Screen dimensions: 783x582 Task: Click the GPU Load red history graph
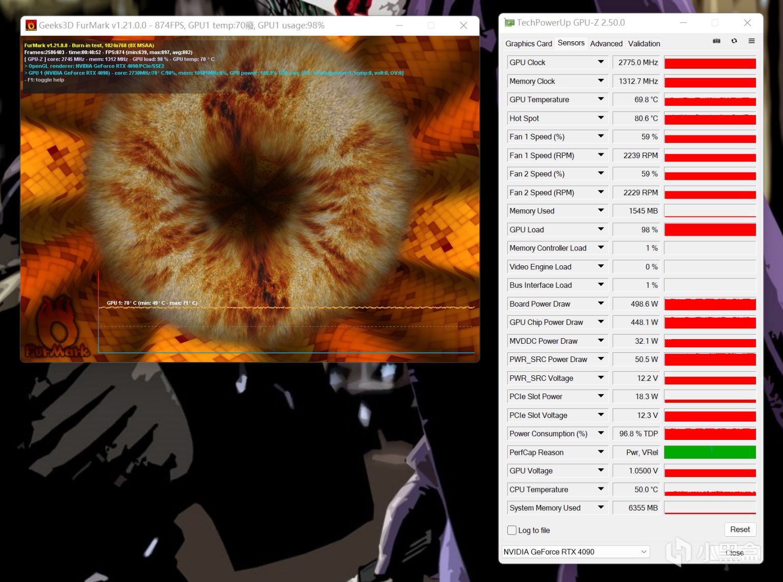tap(710, 230)
